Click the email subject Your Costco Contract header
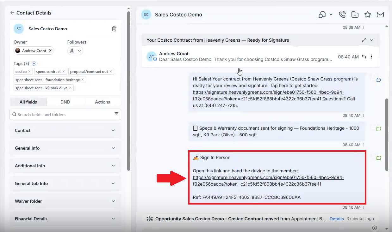This screenshot has width=392, height=232. point(218,40)
